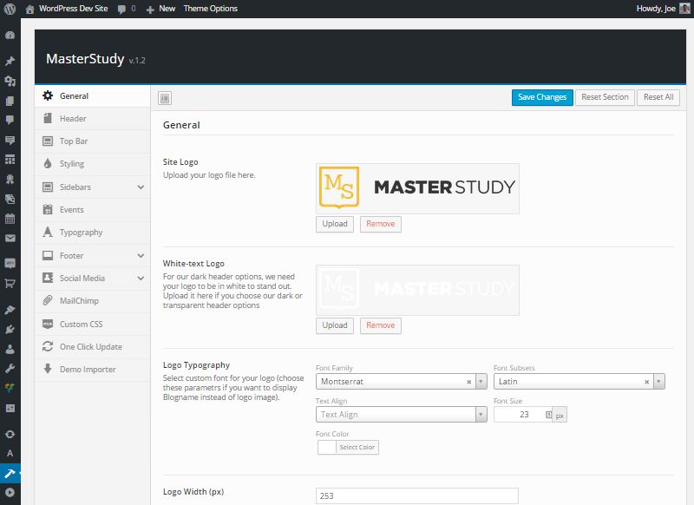Open Posts via the pushpin icon

click(x=10, y=61)
